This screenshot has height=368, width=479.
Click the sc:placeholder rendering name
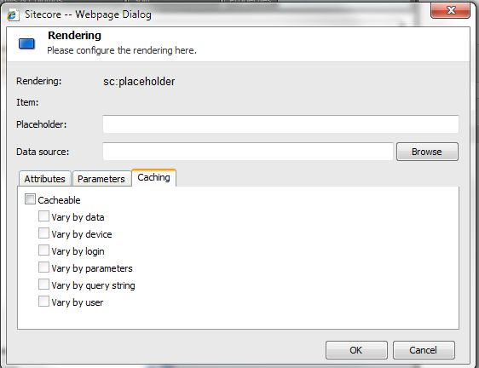[x=139, y=82]
